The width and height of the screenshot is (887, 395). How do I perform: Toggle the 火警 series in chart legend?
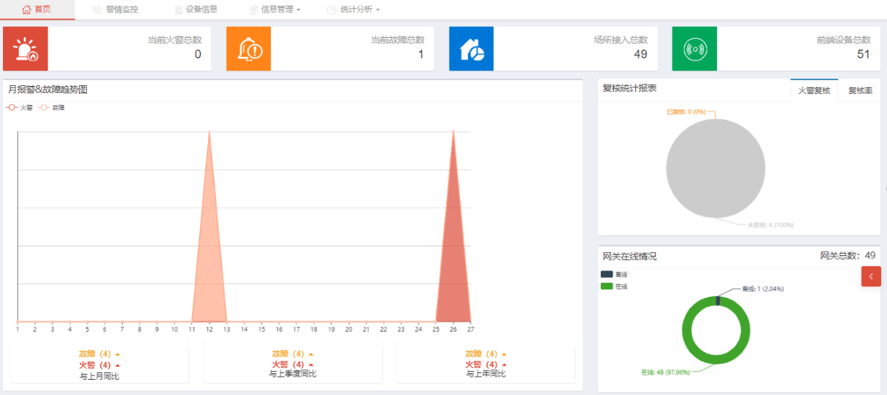[x=20, y=107]
